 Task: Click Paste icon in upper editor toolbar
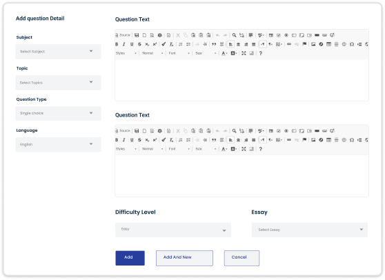(193, 35)
